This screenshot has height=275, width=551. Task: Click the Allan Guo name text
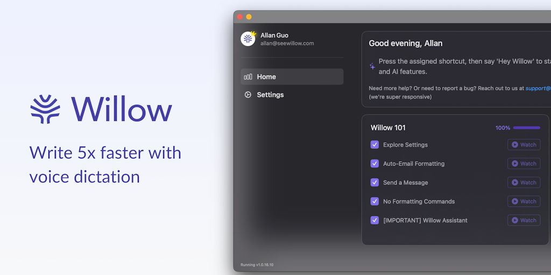click(274, 35)
